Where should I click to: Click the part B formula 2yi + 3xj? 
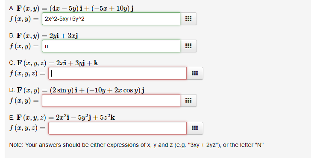(x=47, y=36)
